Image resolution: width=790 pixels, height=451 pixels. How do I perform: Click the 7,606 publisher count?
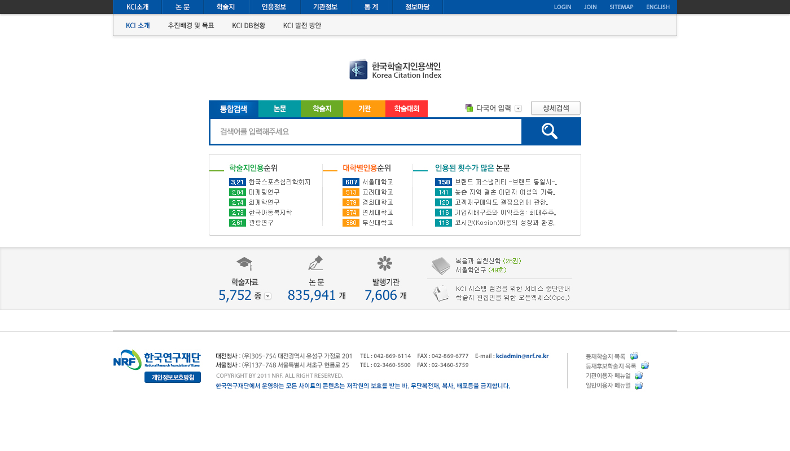381,295
